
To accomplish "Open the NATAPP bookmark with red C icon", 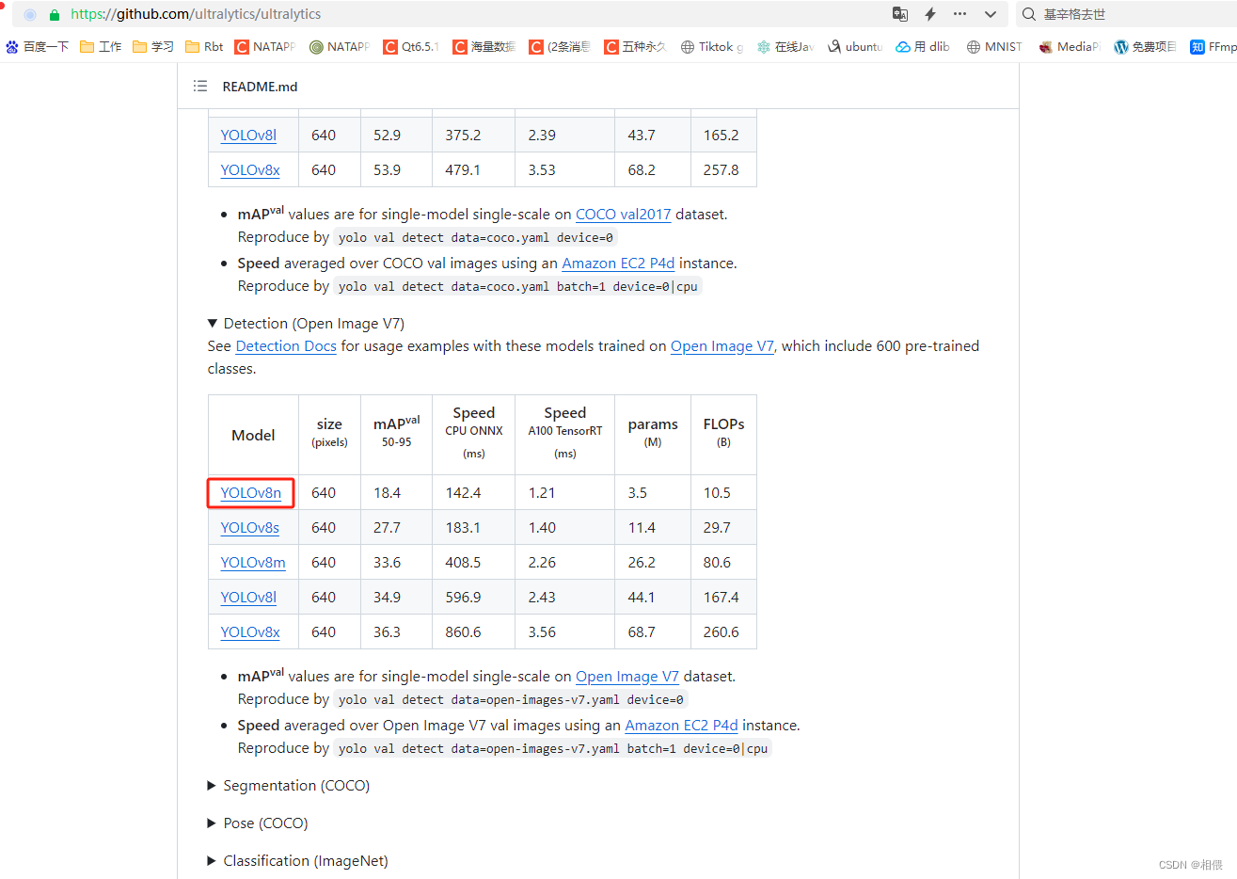I will [x=265, y=46].
